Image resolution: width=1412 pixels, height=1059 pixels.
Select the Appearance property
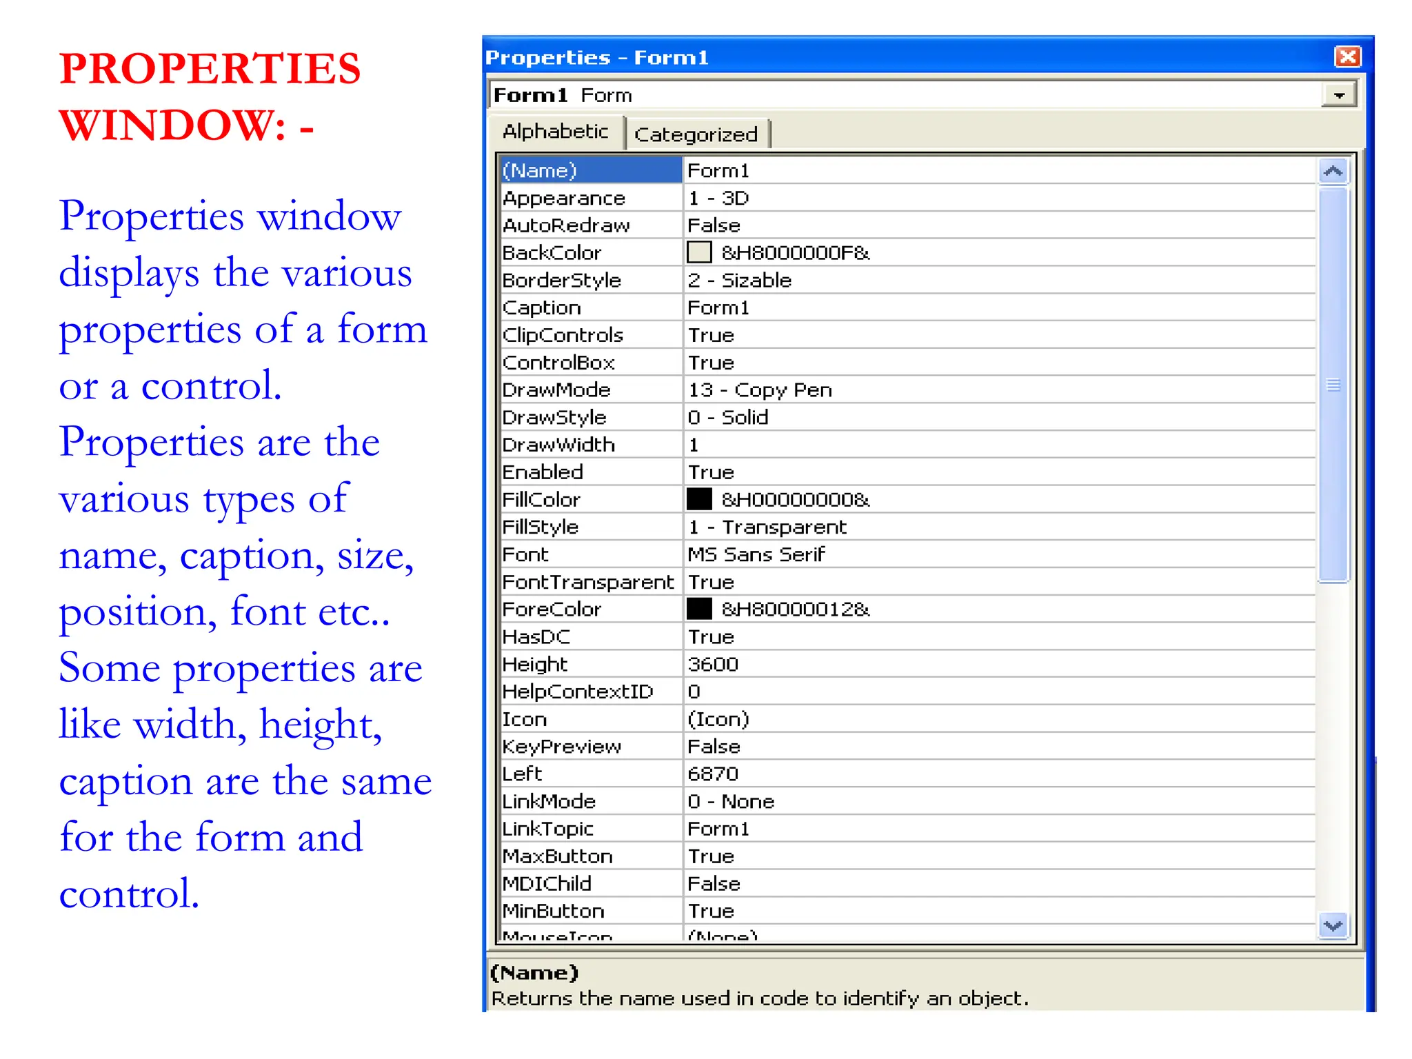click(592, 198)
